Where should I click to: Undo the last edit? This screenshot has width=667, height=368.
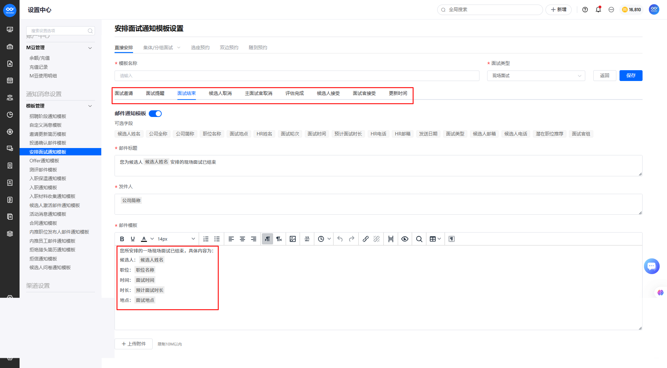(x=340, y=239)
